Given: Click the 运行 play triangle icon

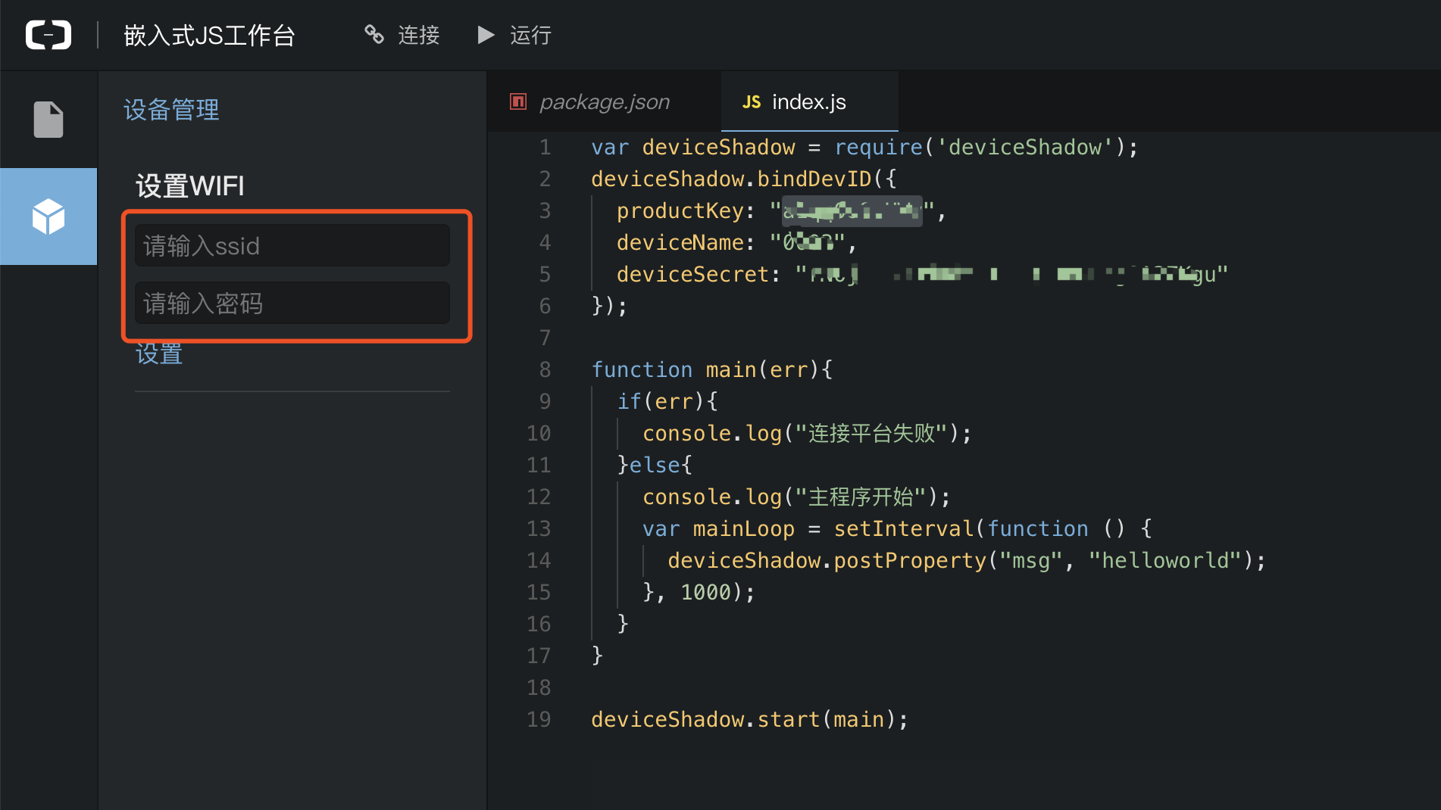Looking at the screenshot, I should [x=486, y=35].
